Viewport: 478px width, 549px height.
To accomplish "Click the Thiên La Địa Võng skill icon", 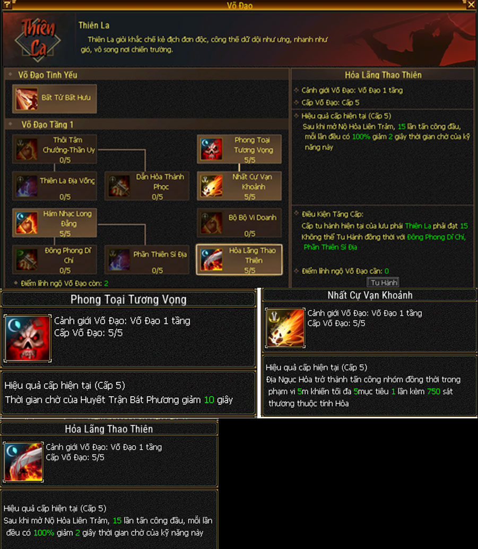I will [x=26, y=186].
